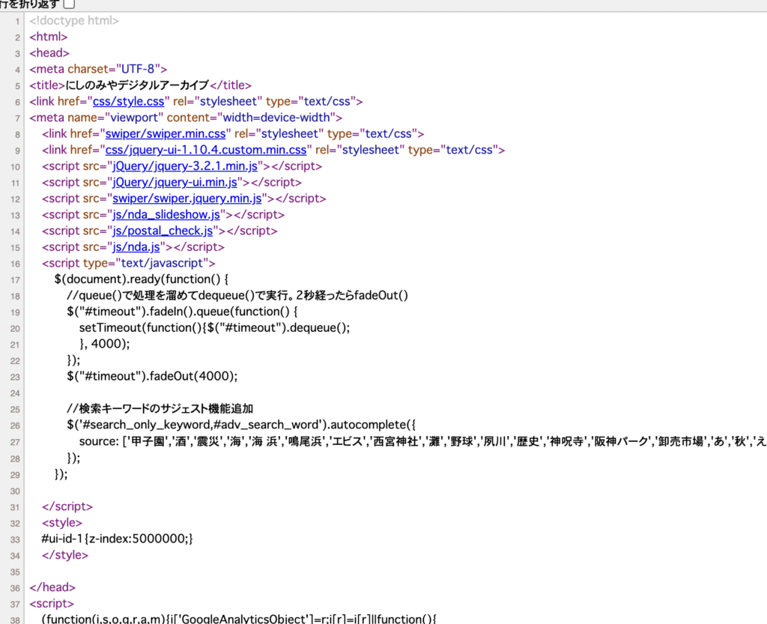The image size is (767, 624).
Task: Click the <!doctype html> text
Action: click(74, 20)
